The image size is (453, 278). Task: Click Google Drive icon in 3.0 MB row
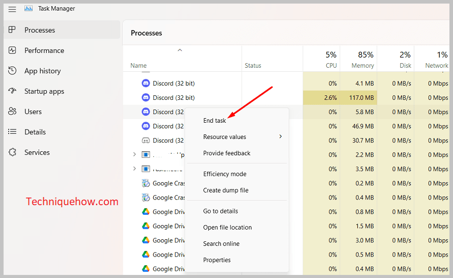(146, 240)
